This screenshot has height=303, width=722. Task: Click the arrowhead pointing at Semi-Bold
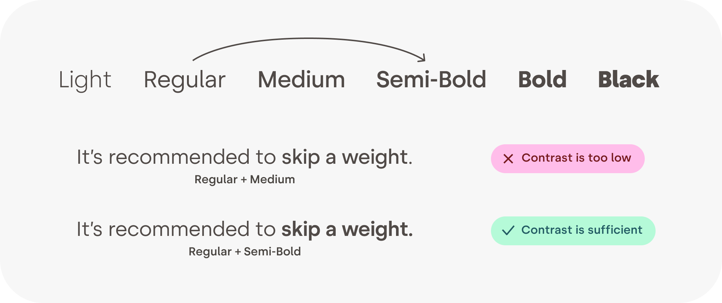[423, 59]
